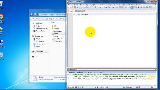Select Загрузки in Explorer navigation pane

pyautogui.click(x=39, y=26)
